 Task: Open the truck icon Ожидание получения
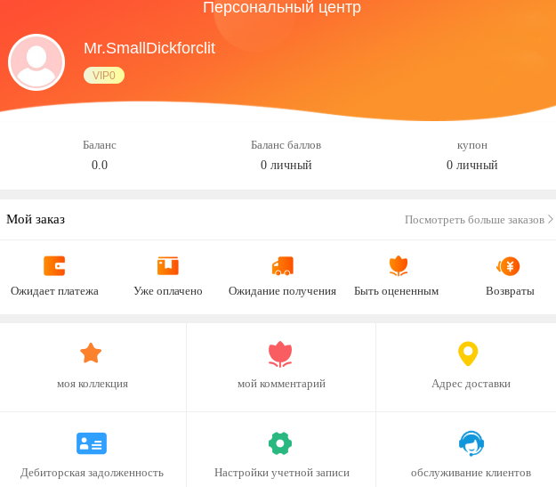pos(283,266)
